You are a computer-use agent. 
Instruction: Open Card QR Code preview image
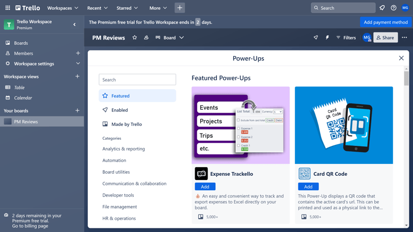pos(344,125)
